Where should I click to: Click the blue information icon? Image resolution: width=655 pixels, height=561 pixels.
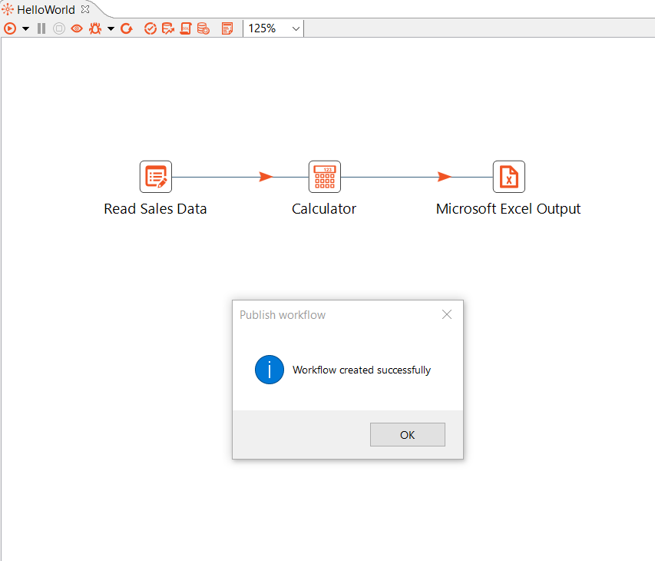pyautogui.click(x=270, y=370)
